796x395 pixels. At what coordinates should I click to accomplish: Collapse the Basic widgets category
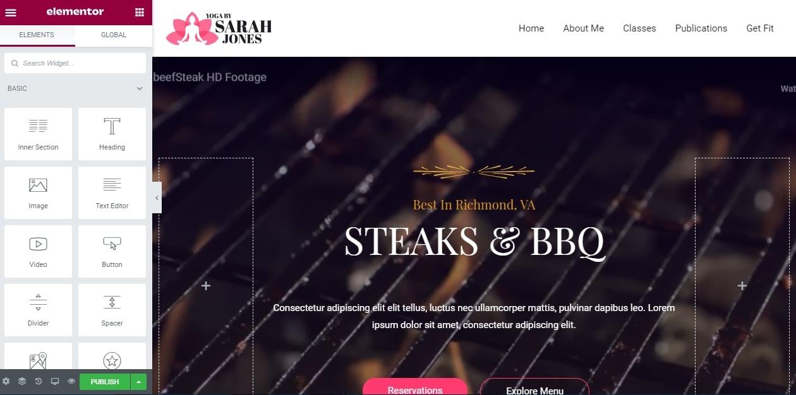point(140,89)
